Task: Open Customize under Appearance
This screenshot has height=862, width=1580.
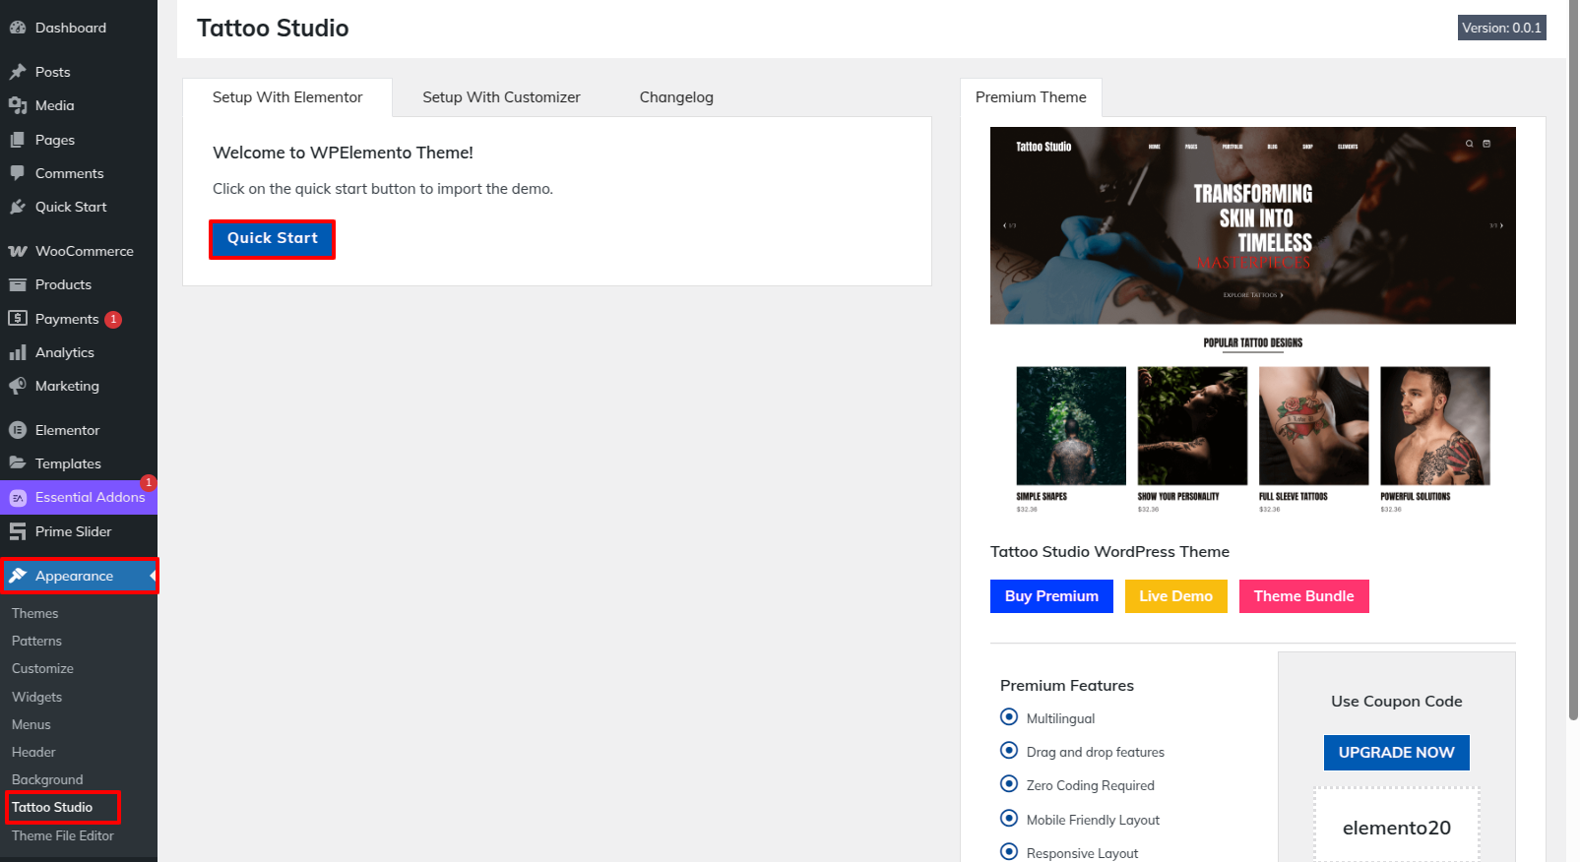Action: coord(42,668)
